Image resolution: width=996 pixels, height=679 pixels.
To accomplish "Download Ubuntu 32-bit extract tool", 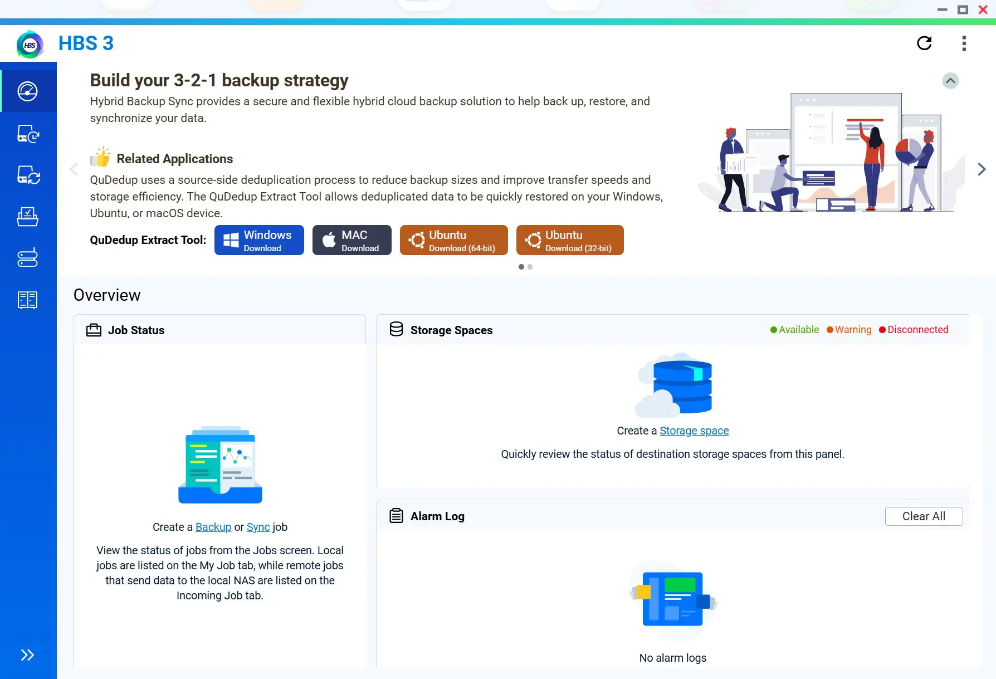I will pos(570,240).
